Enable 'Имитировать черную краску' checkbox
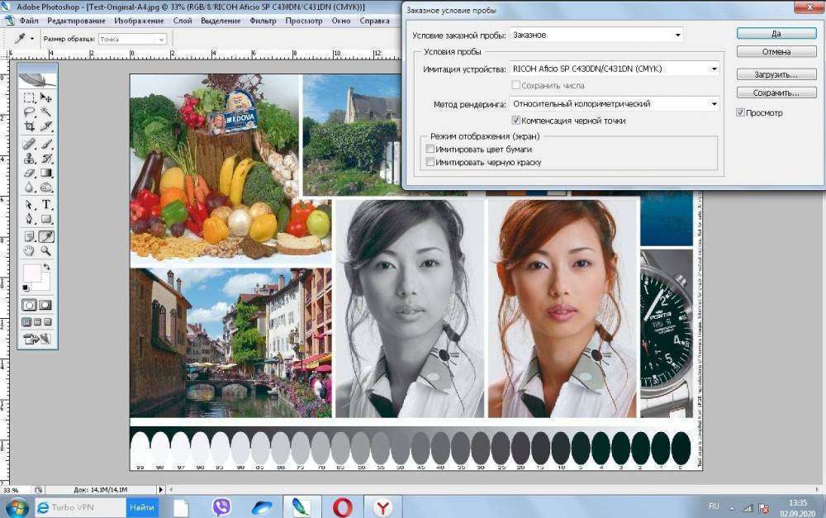This screenshot has width=826, height=518. click(x=430, y=163)
